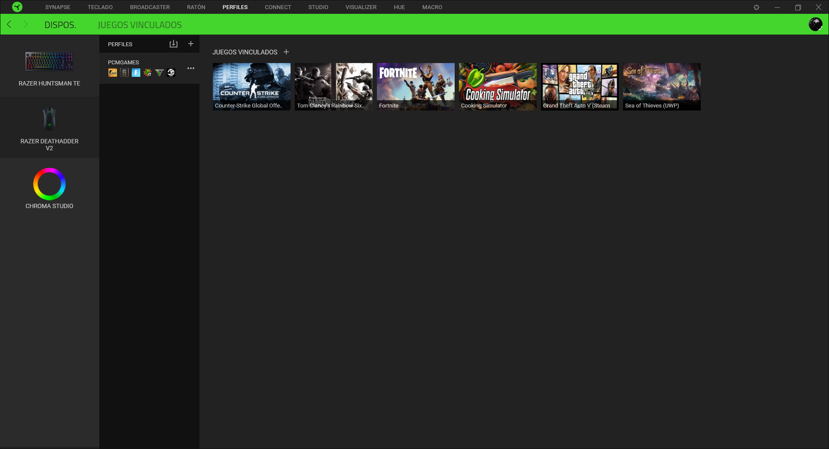
Task: Select the Fortnite game tile
Action: (416, 87)
